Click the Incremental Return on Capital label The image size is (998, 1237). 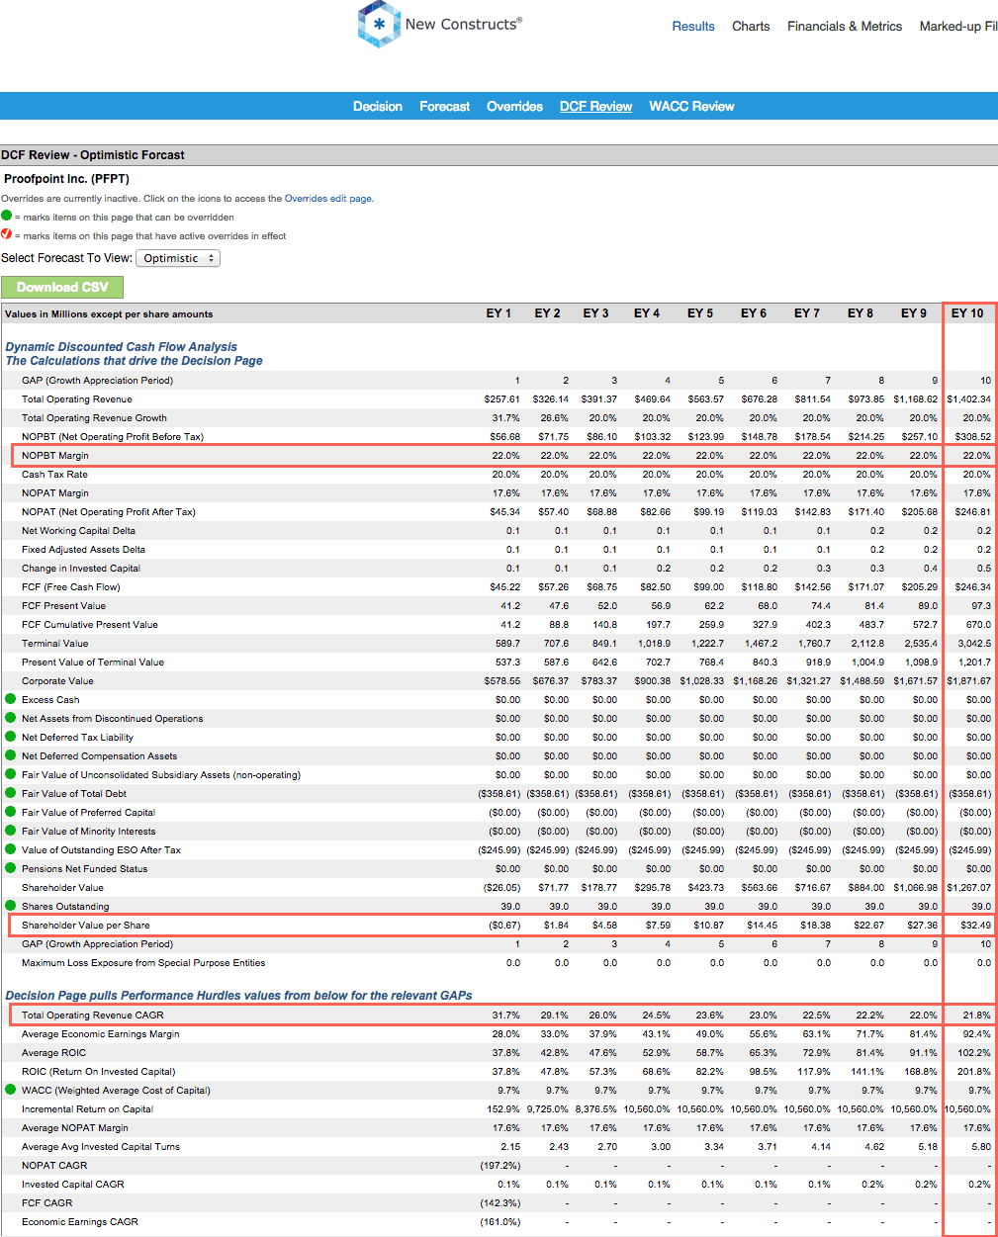click(x=87, y=1109)
